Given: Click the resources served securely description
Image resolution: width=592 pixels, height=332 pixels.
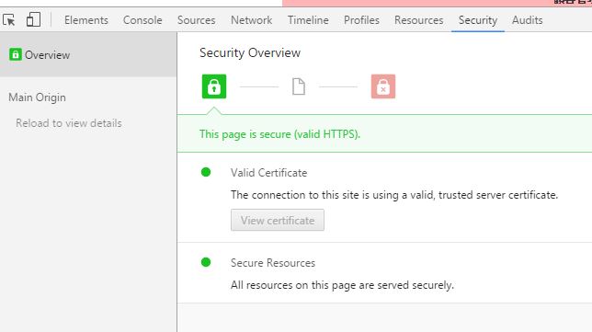Looking at the screenshot, I should 342,285.
